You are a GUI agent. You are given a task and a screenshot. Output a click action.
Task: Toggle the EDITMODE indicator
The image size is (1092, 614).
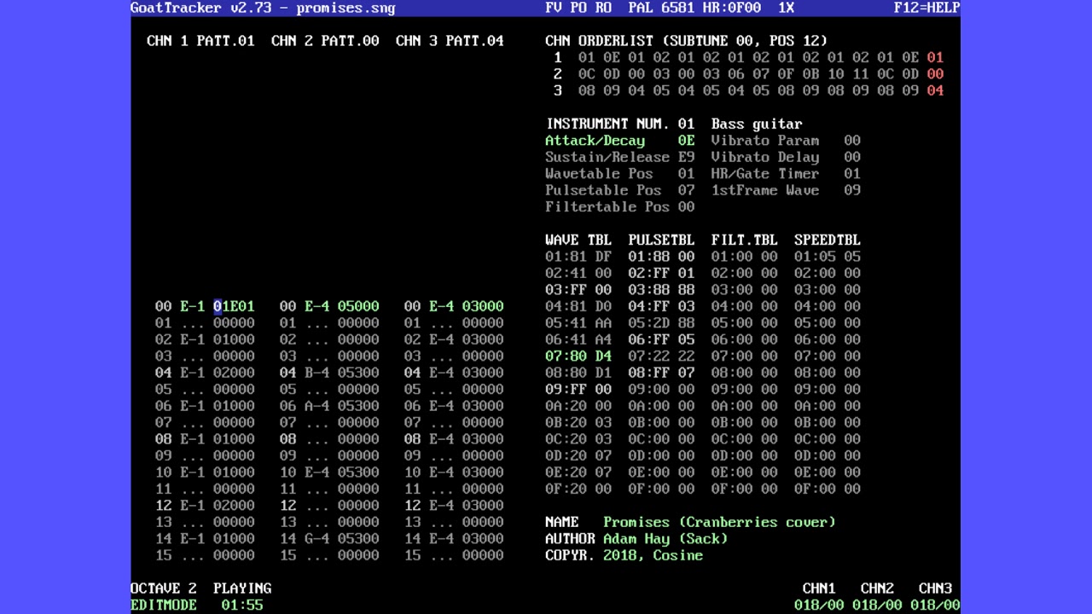pos(163,605)
